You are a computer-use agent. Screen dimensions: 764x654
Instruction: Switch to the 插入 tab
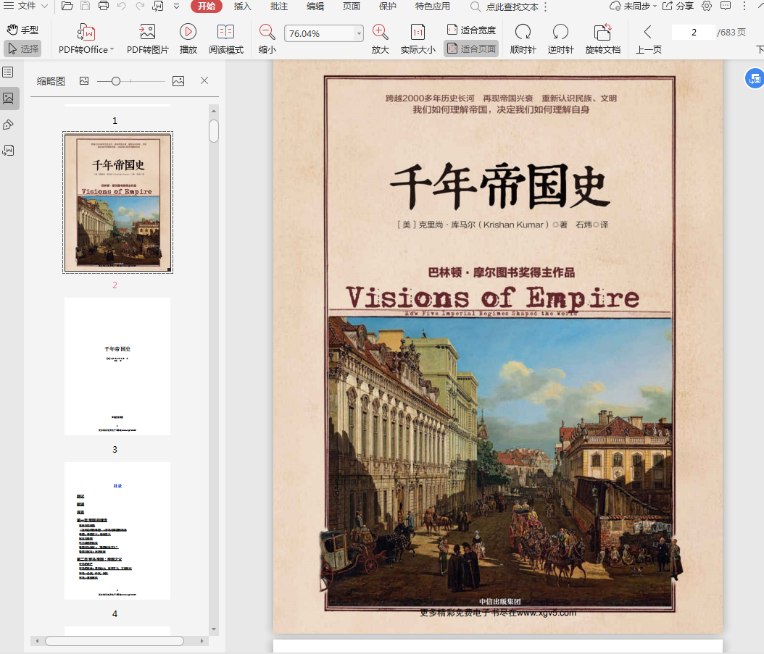coord(243,7)
